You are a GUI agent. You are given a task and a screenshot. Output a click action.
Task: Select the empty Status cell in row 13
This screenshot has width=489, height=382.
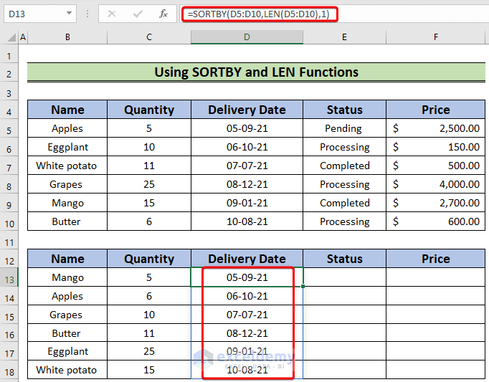pyautogui.click(x=344, y=277)
